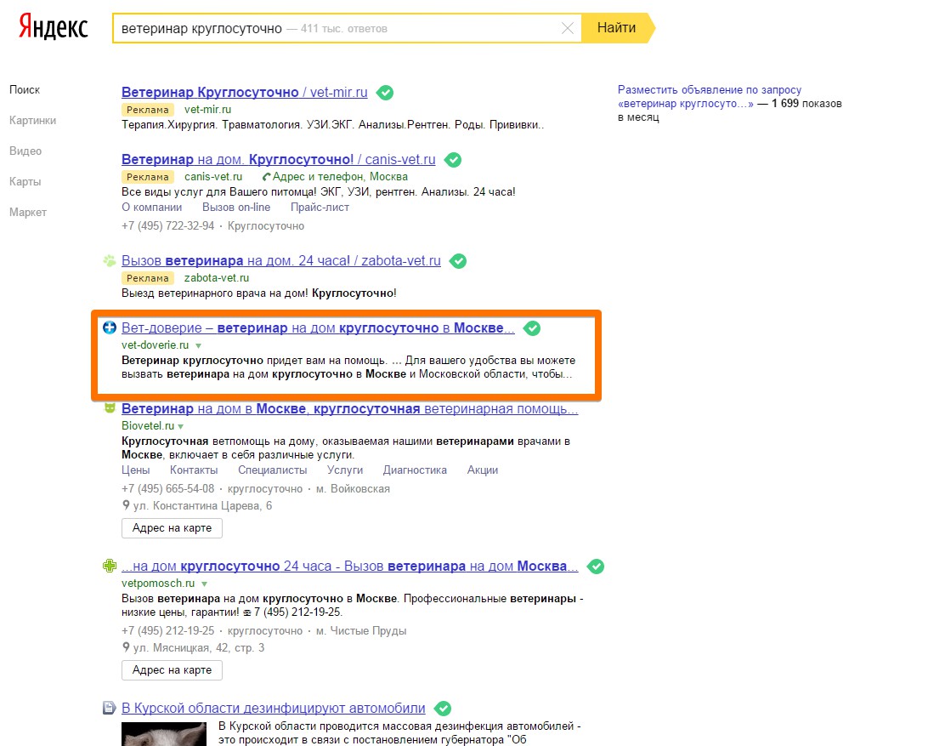Open В Курской области дезинфицируют автомобили result
The height and width of the screenshot is (746, 928).
coord(274,708)
